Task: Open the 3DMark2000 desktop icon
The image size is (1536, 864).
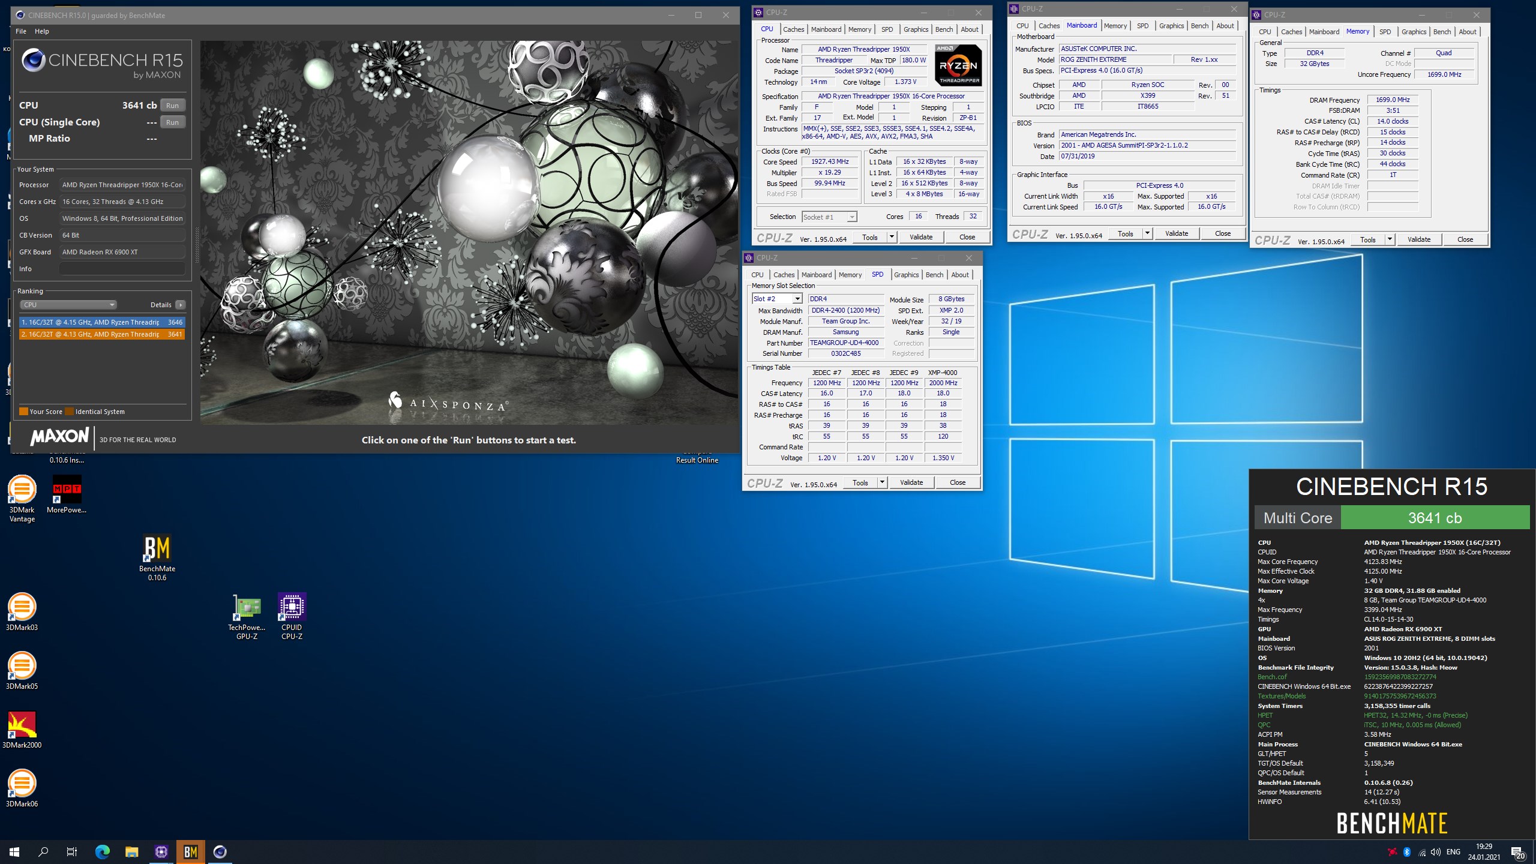Action: 22,729
